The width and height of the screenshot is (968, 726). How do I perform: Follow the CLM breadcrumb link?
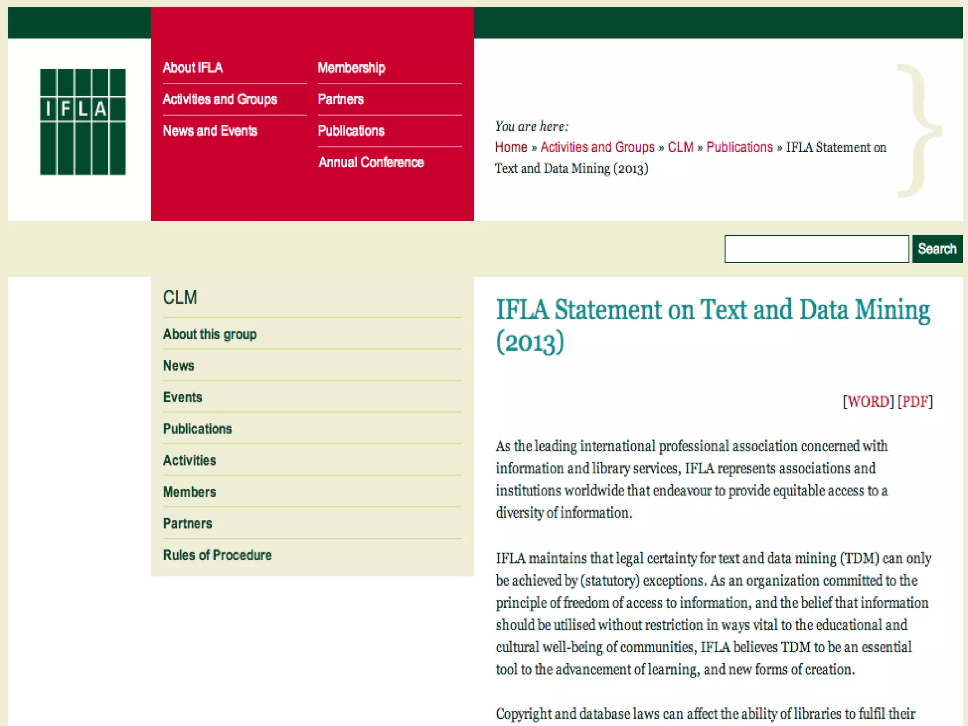click(680, 147)
